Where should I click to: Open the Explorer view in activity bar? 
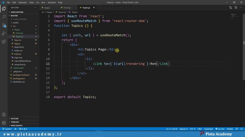coord(4,8)
